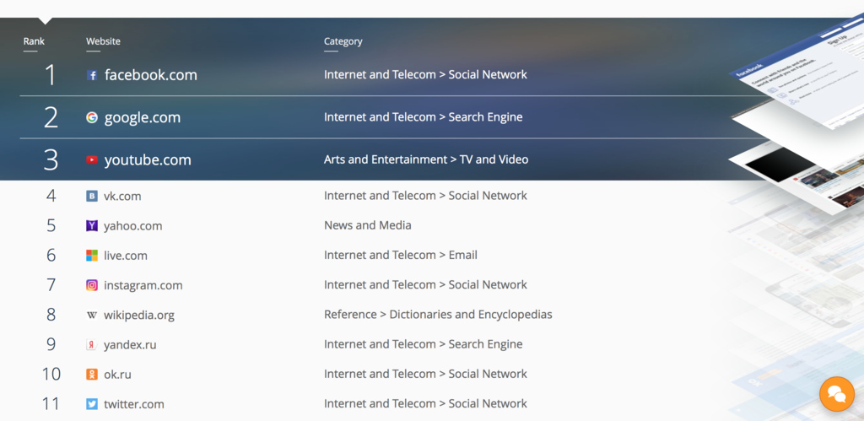864x421 pixels.
Task: Click ok.ru's Social Network category text
Action: 425,374
